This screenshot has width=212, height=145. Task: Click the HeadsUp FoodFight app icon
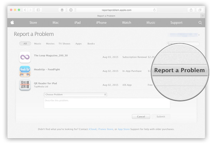click(25, 71)
